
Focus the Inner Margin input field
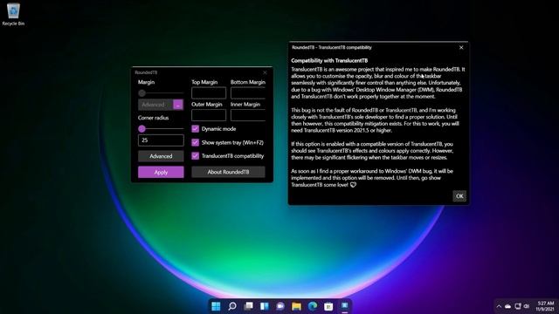tap(248, 115)
